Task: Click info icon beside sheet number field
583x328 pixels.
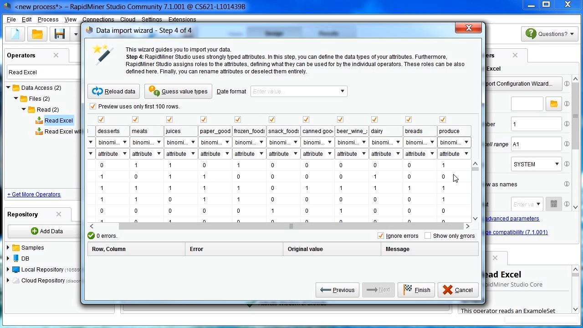Action: click(x=567, y=124)
